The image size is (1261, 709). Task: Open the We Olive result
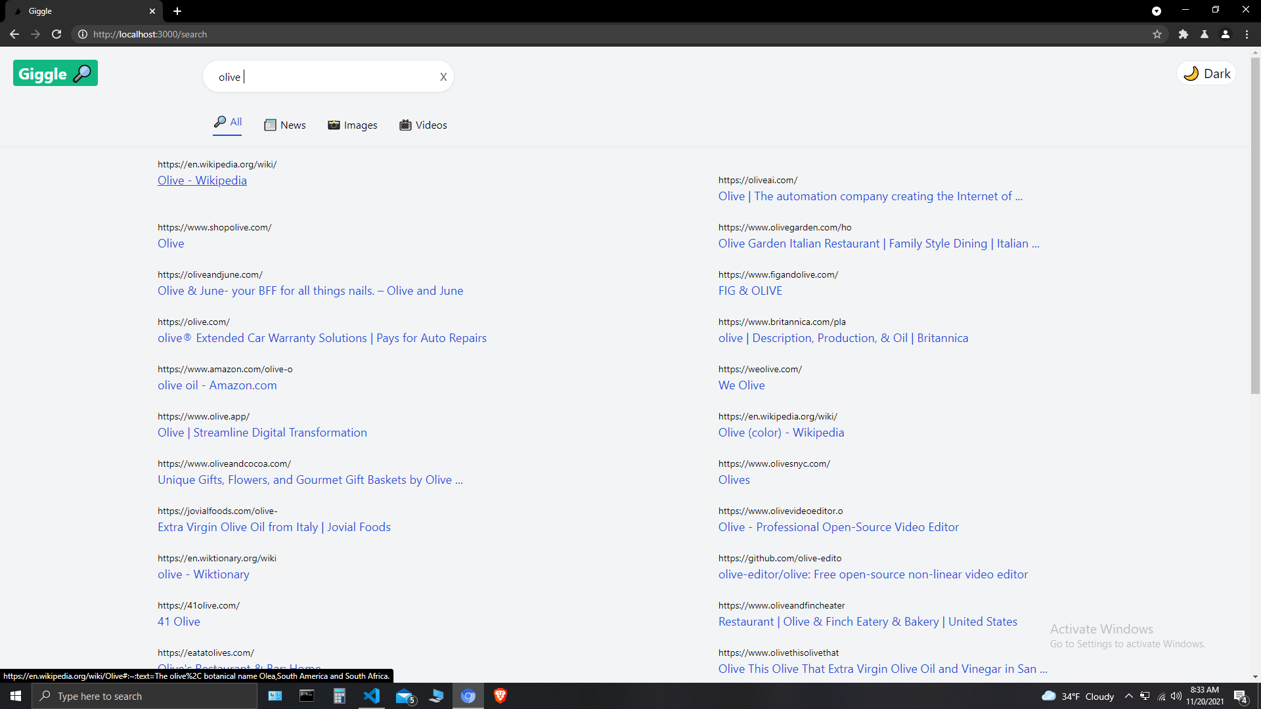[x=741, y=385]
